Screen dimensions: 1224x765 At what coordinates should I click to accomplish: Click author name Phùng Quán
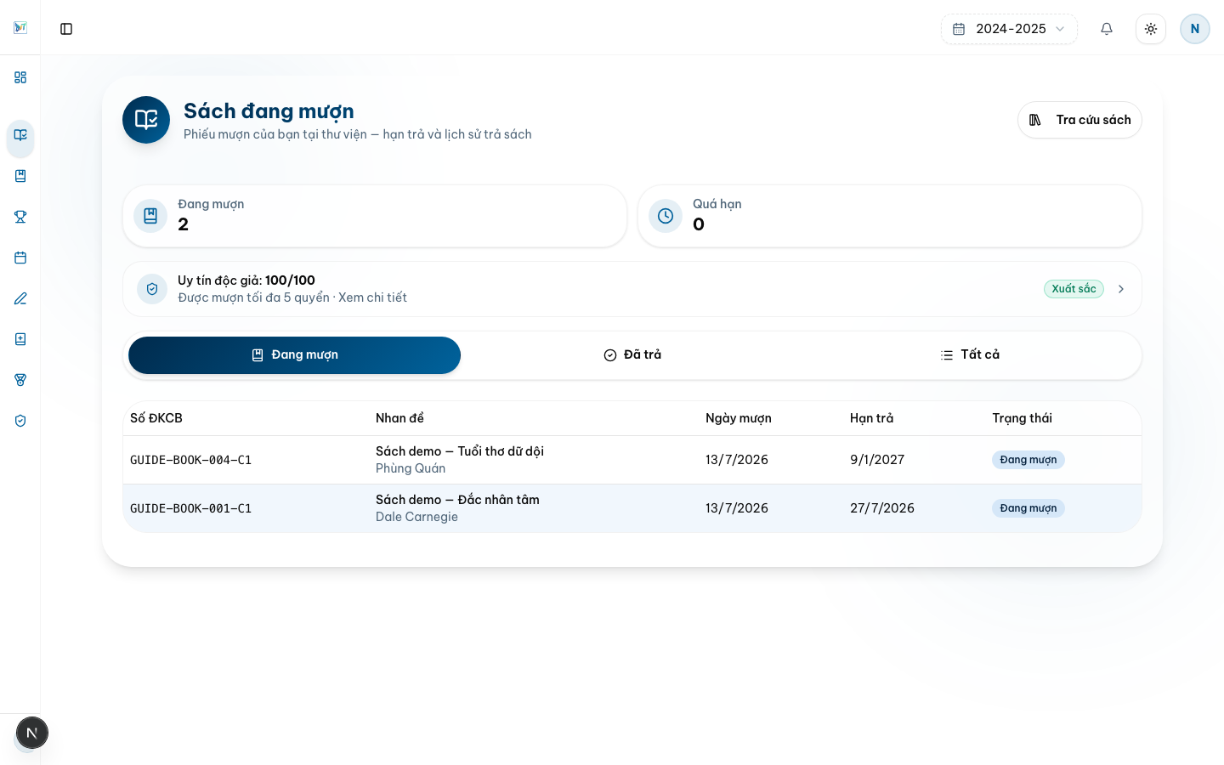tap(411, 468)
